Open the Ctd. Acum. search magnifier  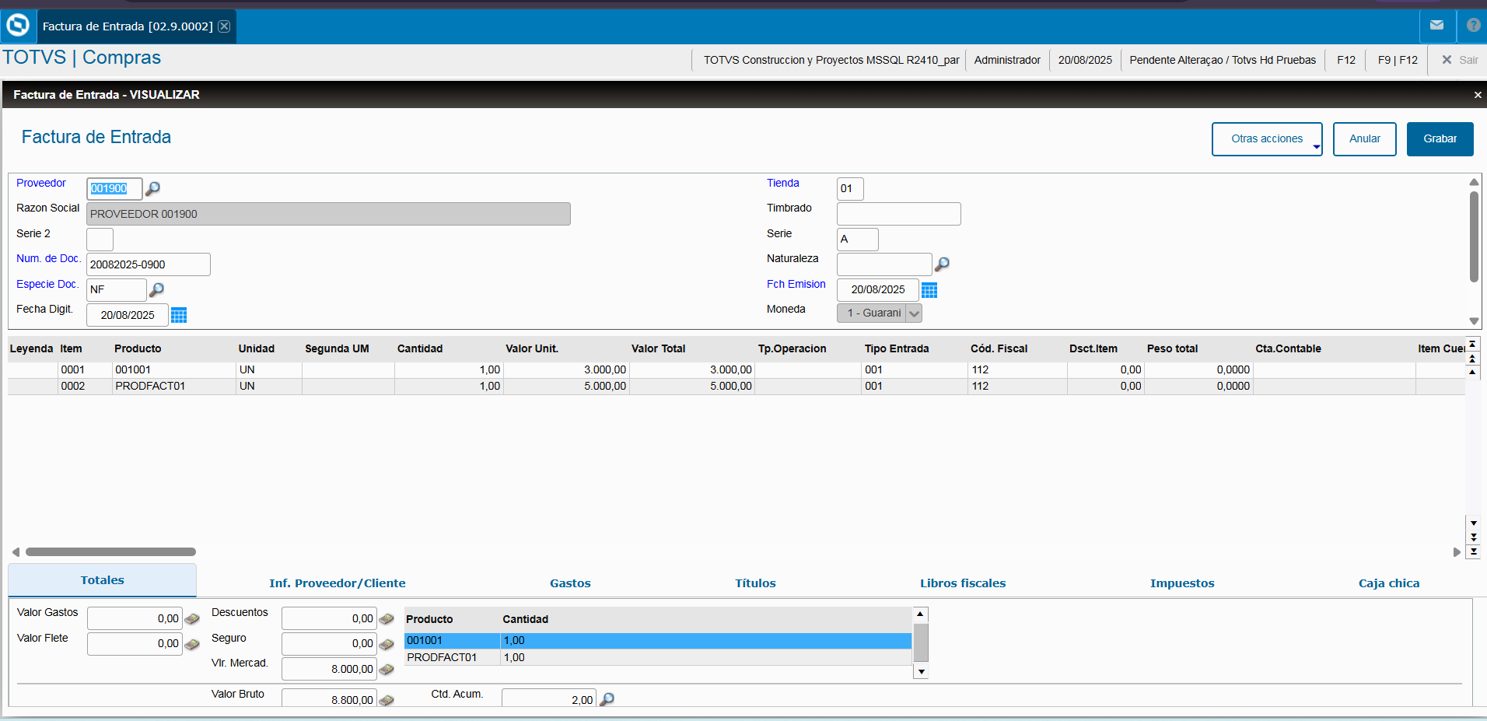tap(607, 698)
